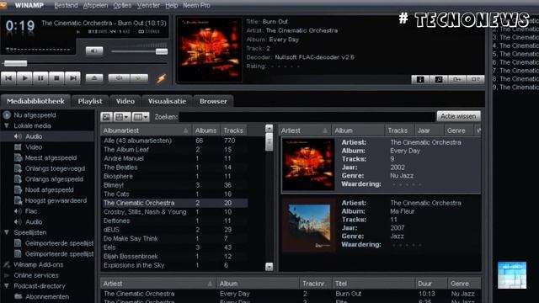Open Winamp Add-ons in the sidebar
539x303 pixels.
tap(39, 264)
